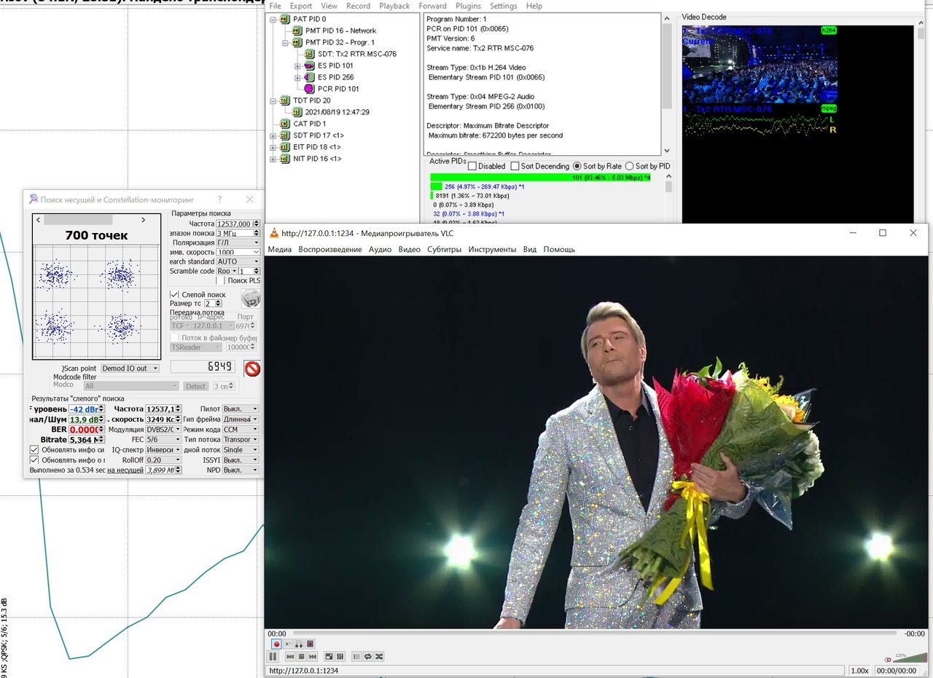Toggle VLC loop repeat button

pyautogui.click(x=367, y=656)
